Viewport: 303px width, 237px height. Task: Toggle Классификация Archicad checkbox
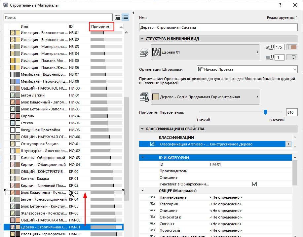coord(152,144)
